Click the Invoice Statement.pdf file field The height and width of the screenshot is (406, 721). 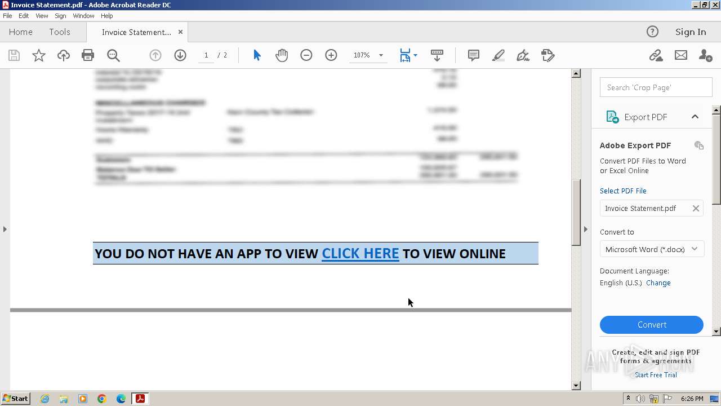pyautogui.click(x=652, y=208)
